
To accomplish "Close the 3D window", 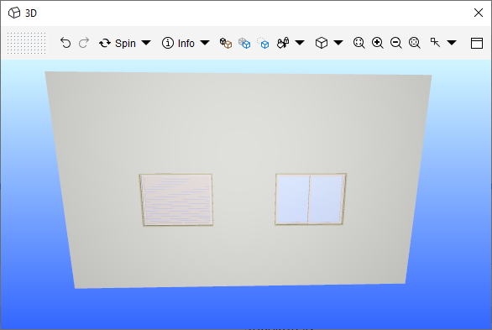I will (x=479, y=13).
